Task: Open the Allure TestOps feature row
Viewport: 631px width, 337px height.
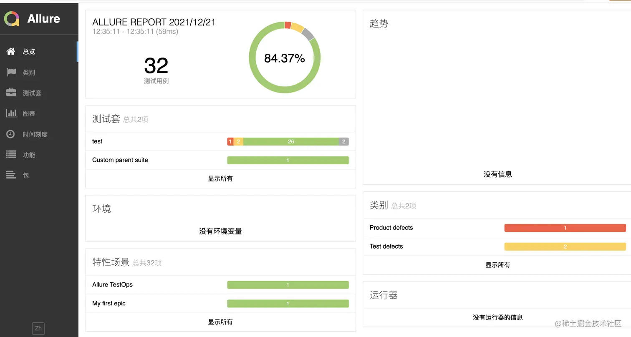Action: (220, 285)
